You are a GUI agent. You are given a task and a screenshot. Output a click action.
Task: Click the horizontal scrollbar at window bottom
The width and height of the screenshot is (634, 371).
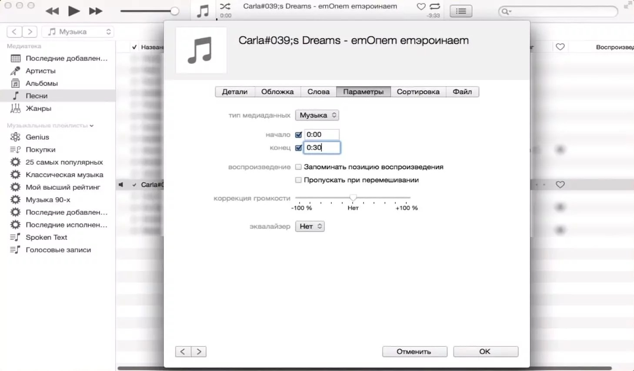[364, 368]
